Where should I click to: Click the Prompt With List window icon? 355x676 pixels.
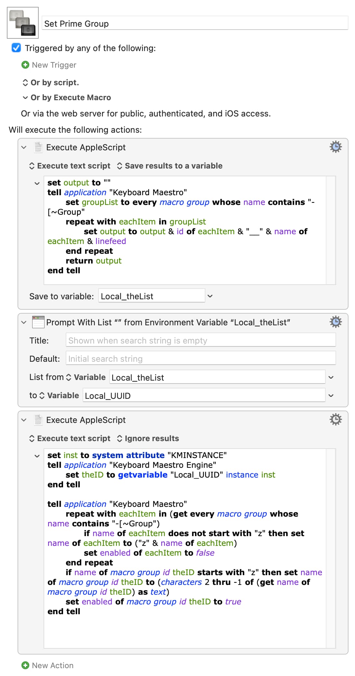tap(38, 322)
